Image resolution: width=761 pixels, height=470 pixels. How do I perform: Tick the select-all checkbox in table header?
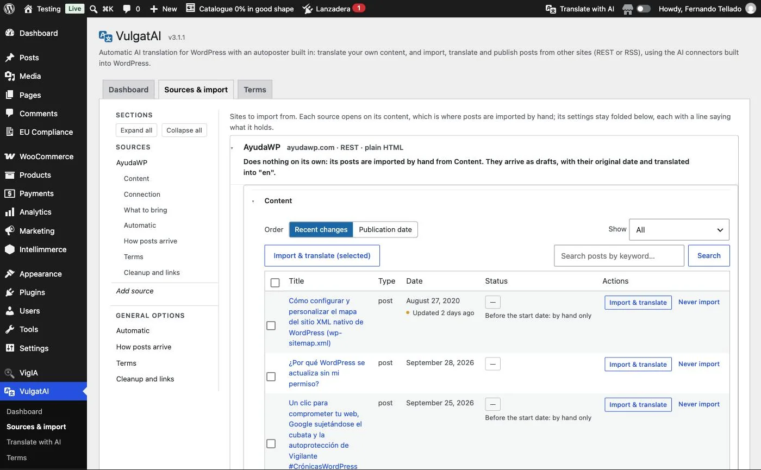coord(275,283)
